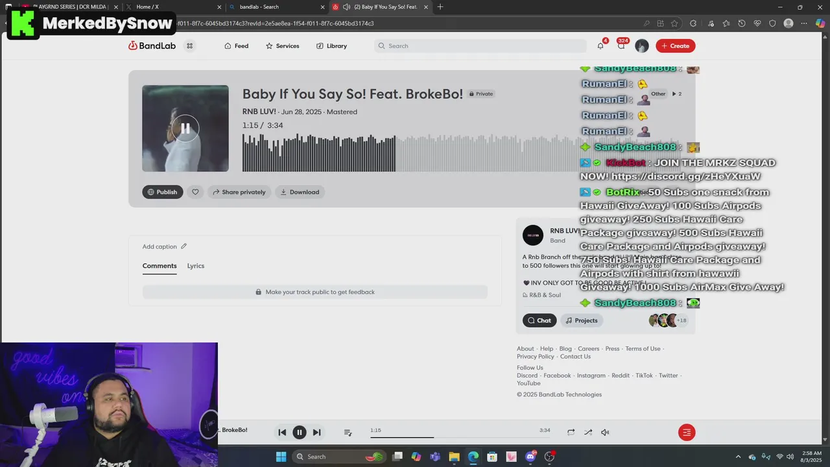Switch to the Comments tab
The width and height of the screenshot is (830, 467).
tap(160, 266)
